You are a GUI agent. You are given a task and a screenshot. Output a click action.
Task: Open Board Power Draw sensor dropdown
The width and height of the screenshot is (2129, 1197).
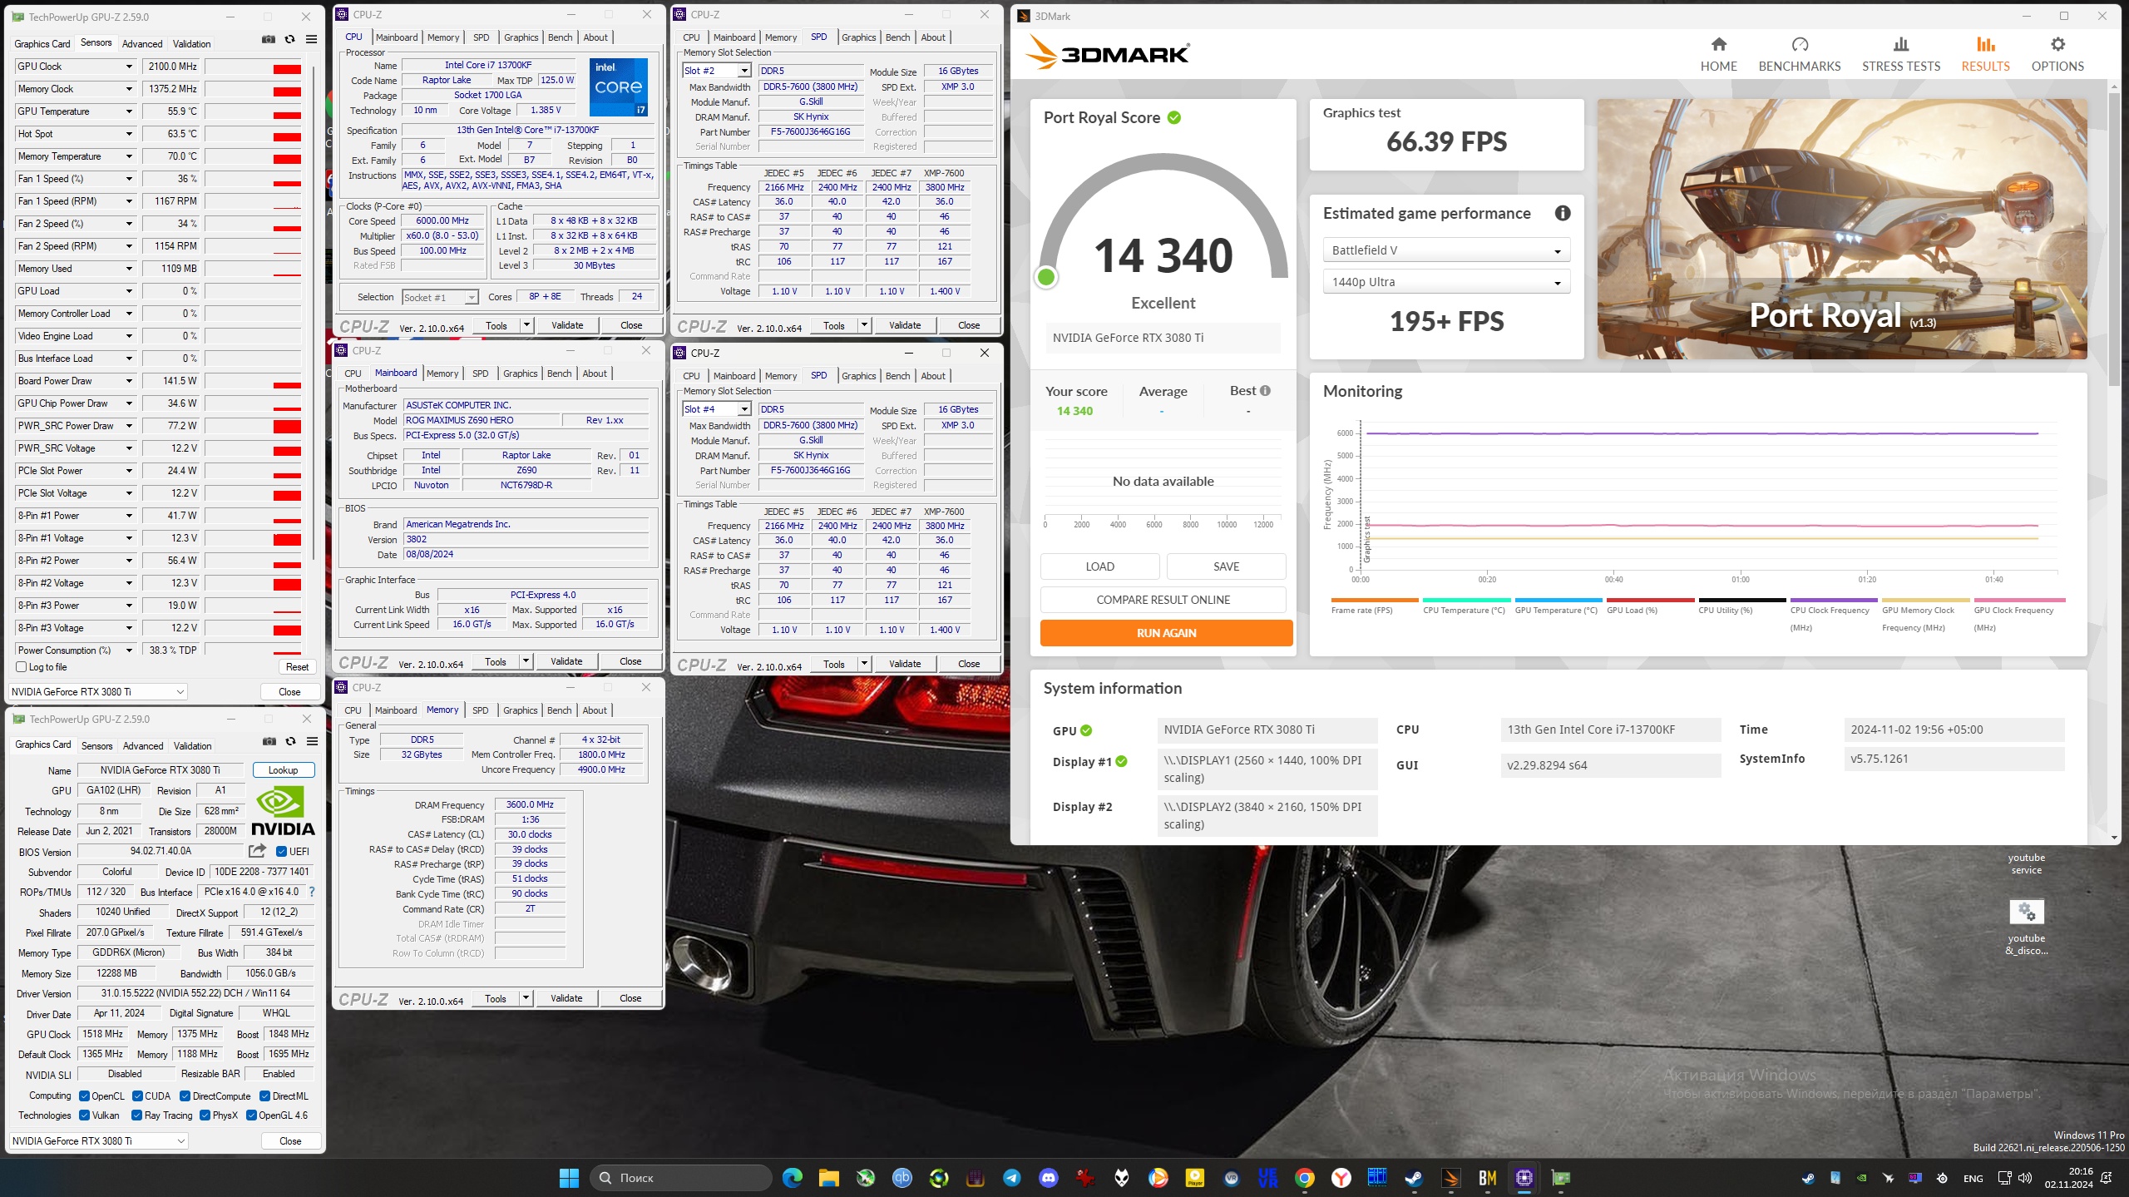coord(129,381)
